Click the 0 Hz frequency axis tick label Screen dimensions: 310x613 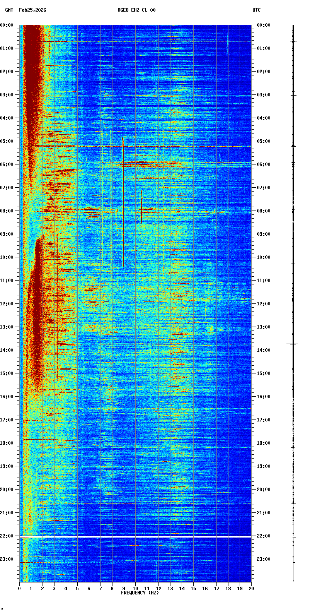pyautogui.click(x=19, y=589)
